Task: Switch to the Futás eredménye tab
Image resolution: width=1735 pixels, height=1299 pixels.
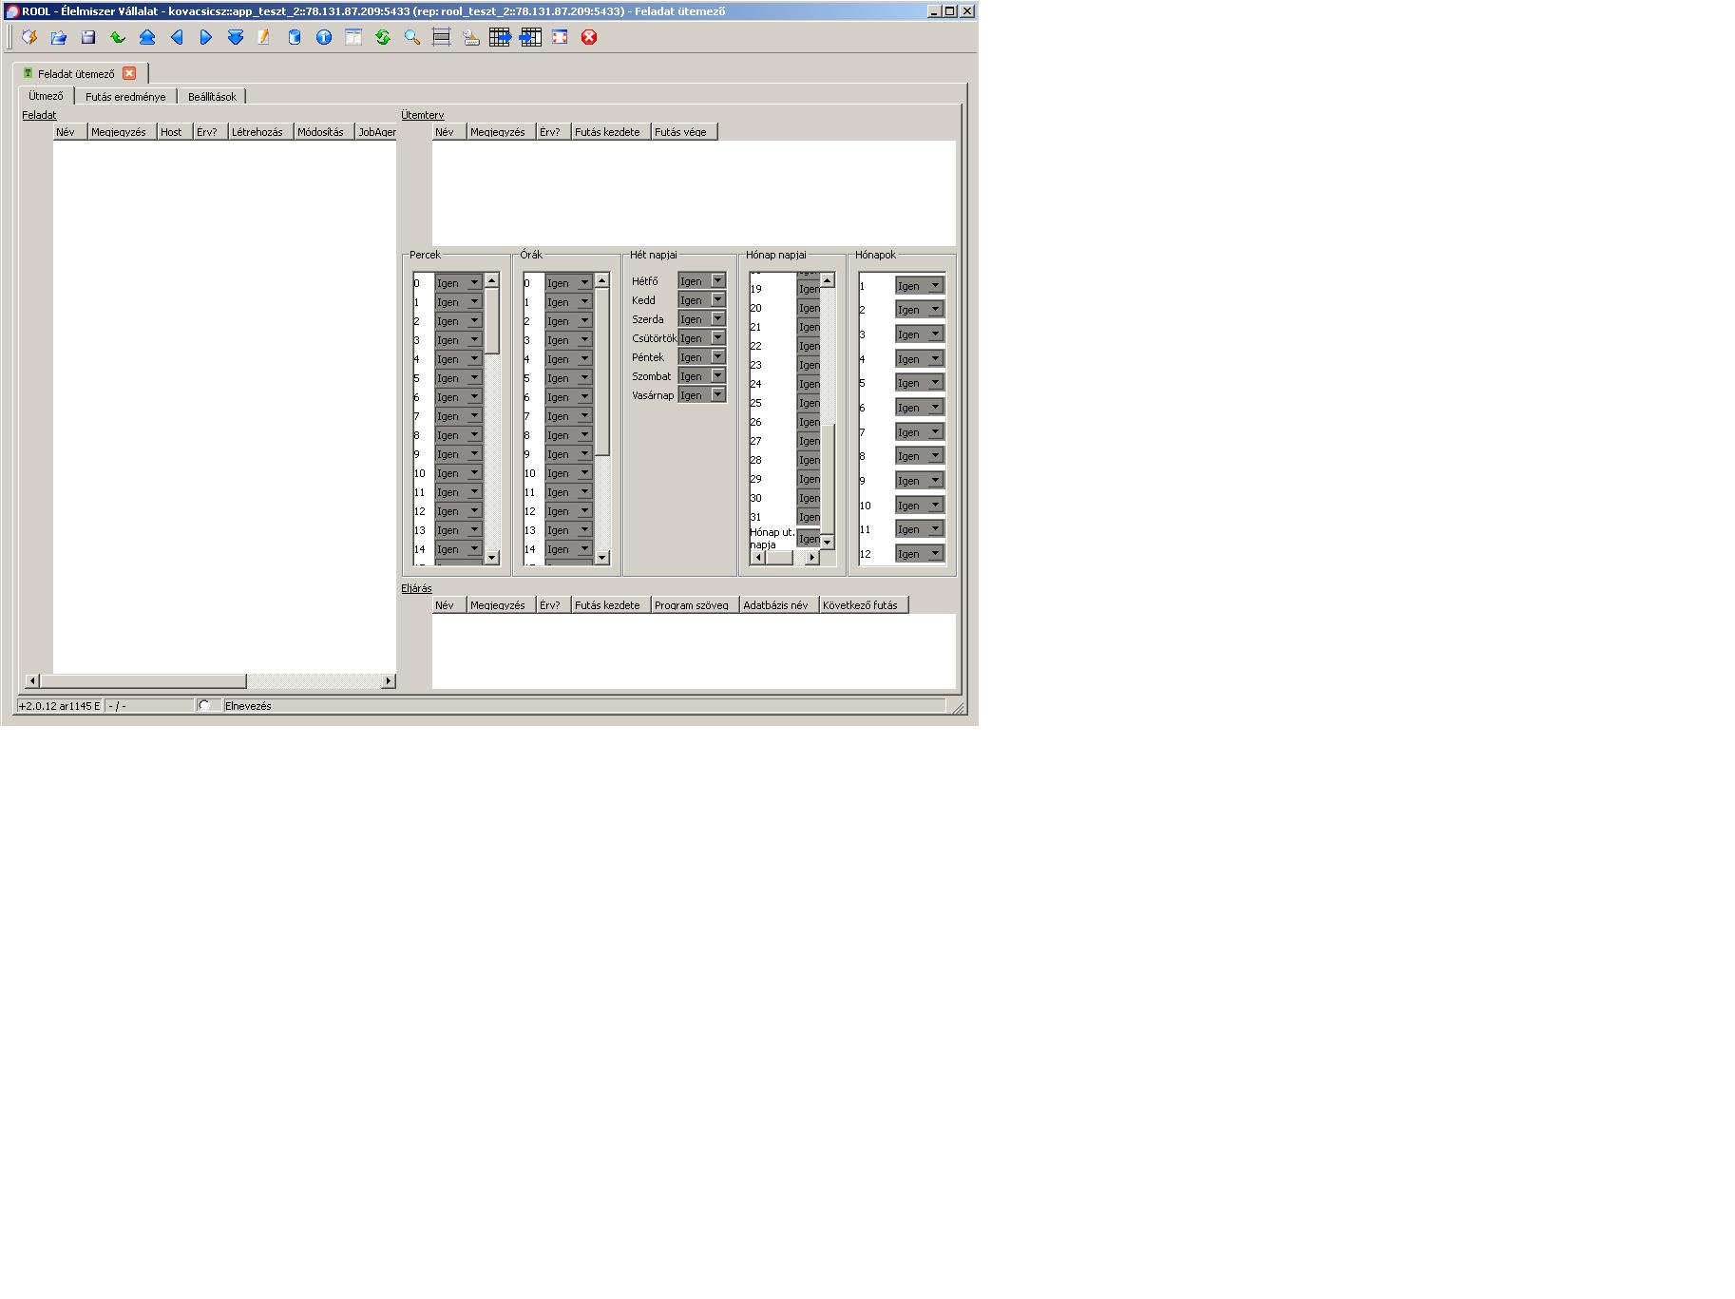Action: [125, 97]
